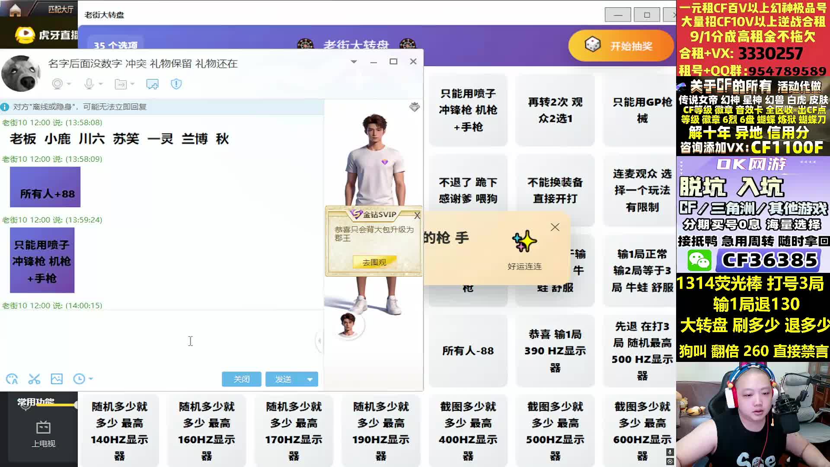
Task: Click the send file folder icon
Action: [x=121, y=84]
